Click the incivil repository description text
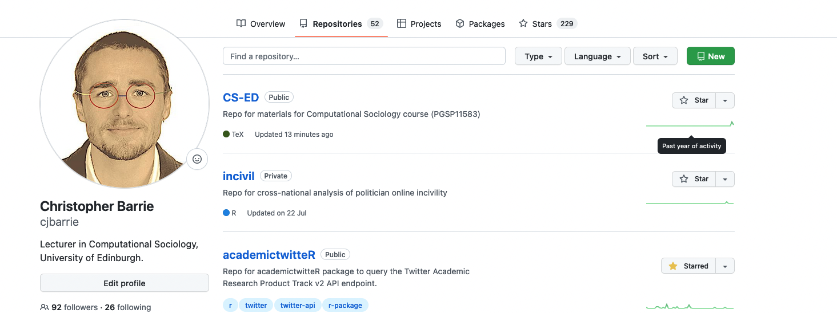This screenshot has height=313, width=837. tap(335, 193)
